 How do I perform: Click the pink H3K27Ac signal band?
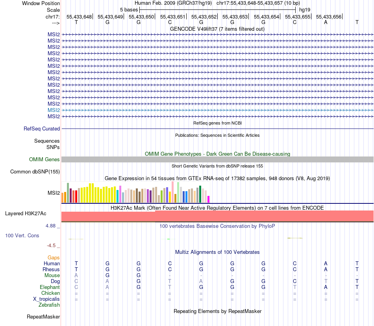pyautogui.click(x=217, y=216)
